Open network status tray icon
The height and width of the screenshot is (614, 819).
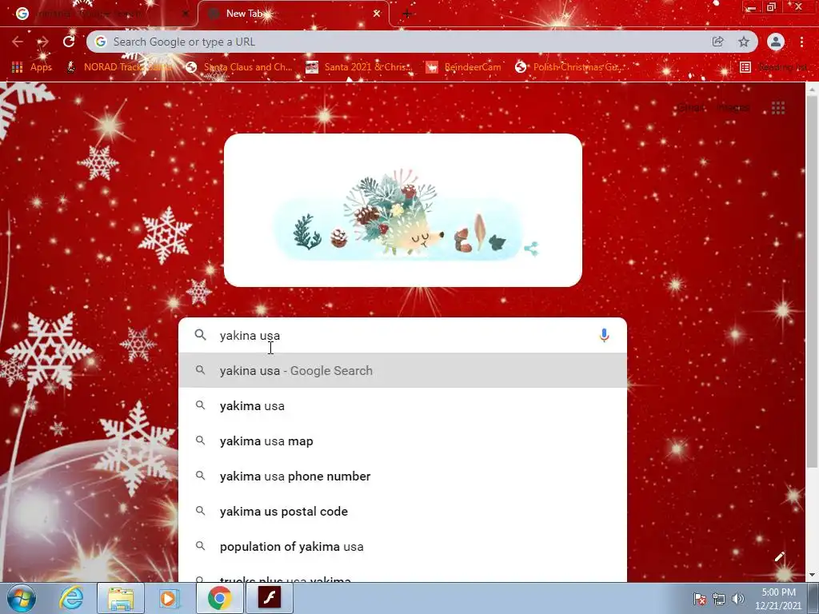coord(719,599)
